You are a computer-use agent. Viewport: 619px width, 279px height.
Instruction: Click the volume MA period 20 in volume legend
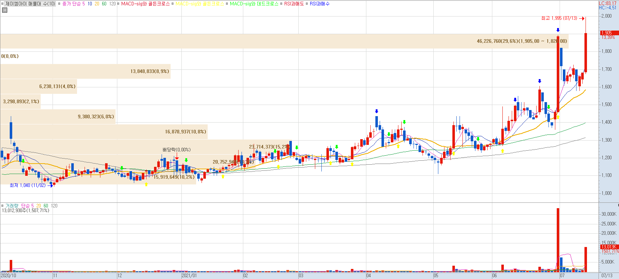pyautogui.click(x=39, y=206)
